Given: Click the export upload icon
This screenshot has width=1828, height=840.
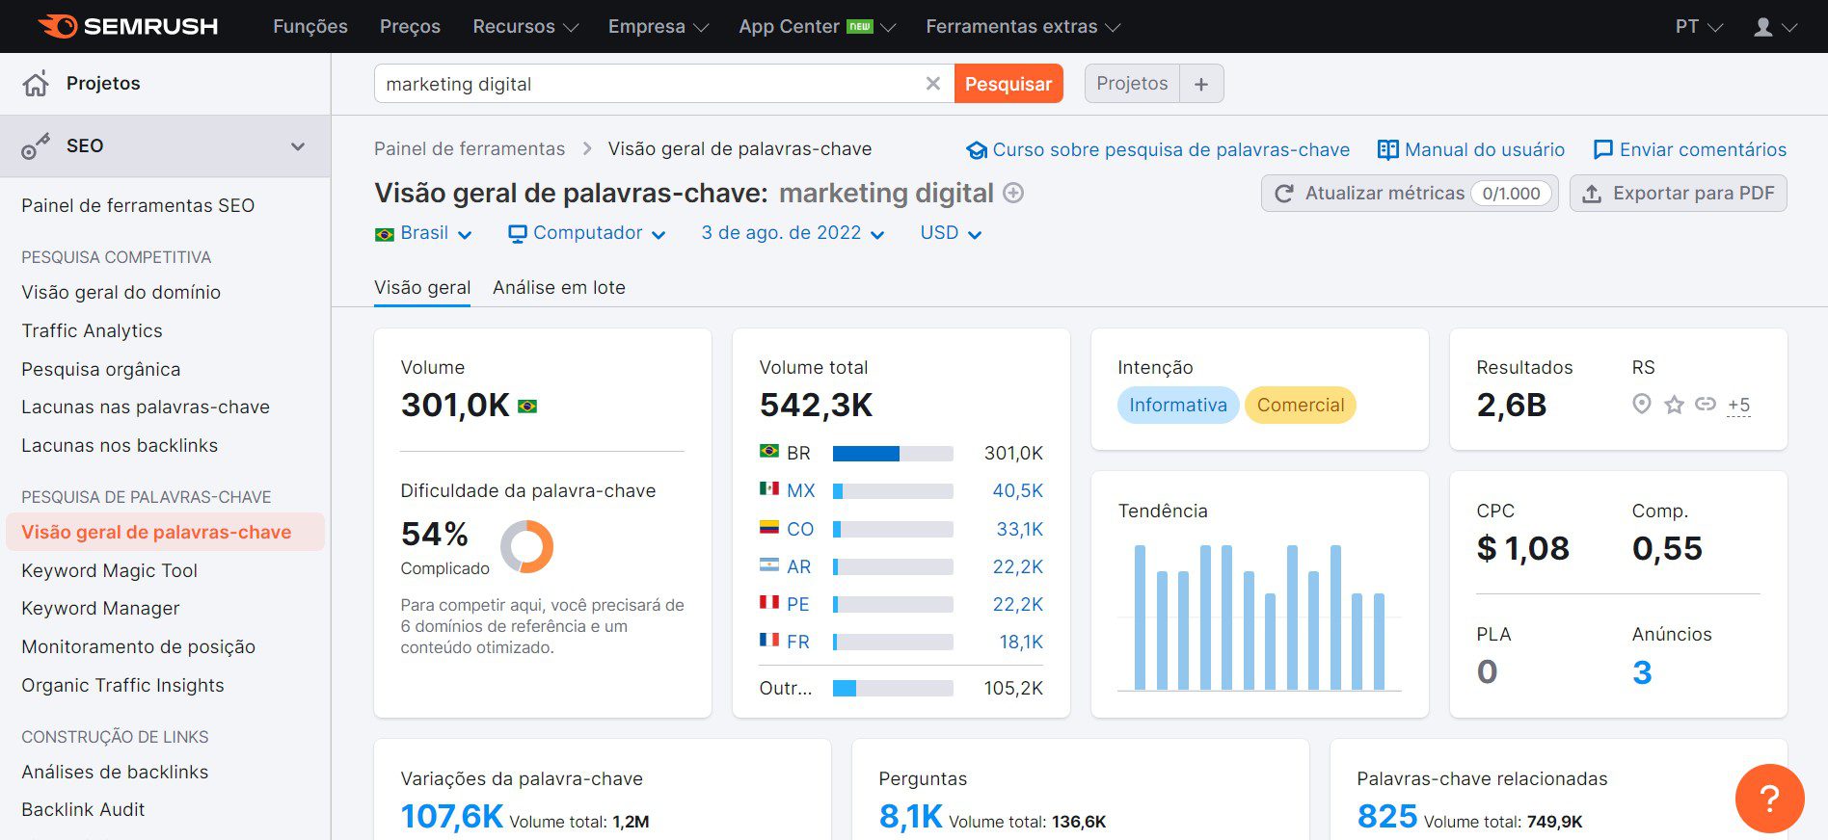Looking at the screenshot, I should click(x=1592, y=194).
